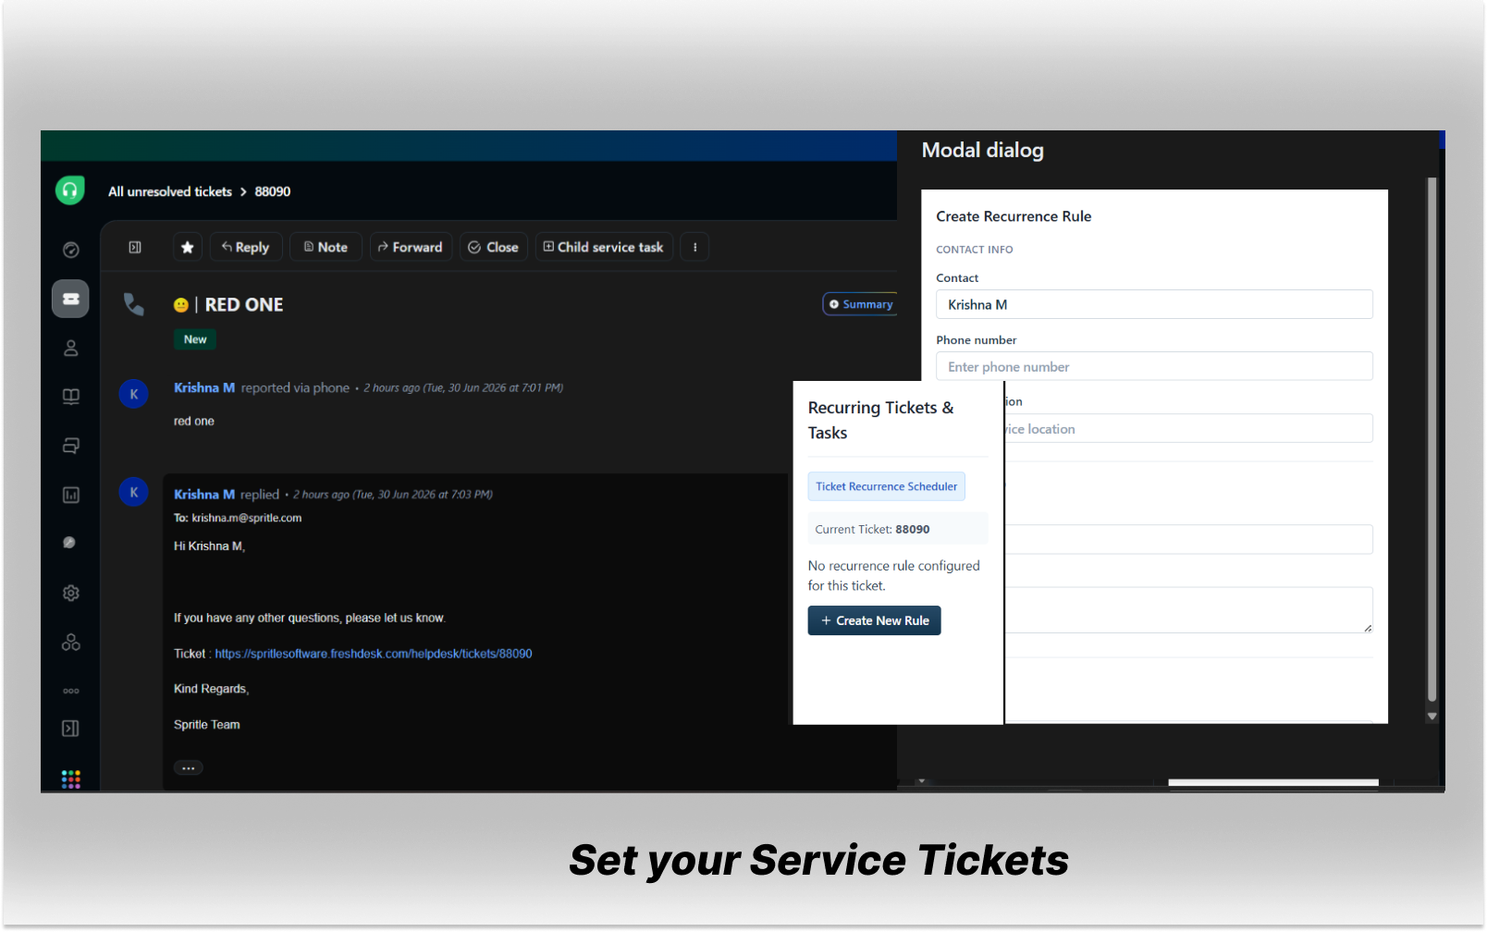Click the Freshdesk headphone logo
This screenshot has height=932, width=1487.
coord(70,190)
